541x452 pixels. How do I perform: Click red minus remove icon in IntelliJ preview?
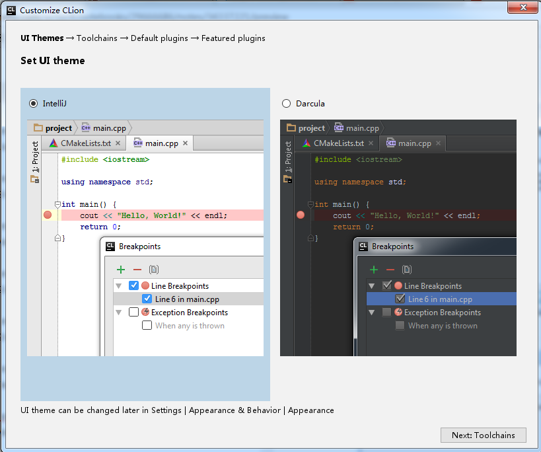pos(137,270)
